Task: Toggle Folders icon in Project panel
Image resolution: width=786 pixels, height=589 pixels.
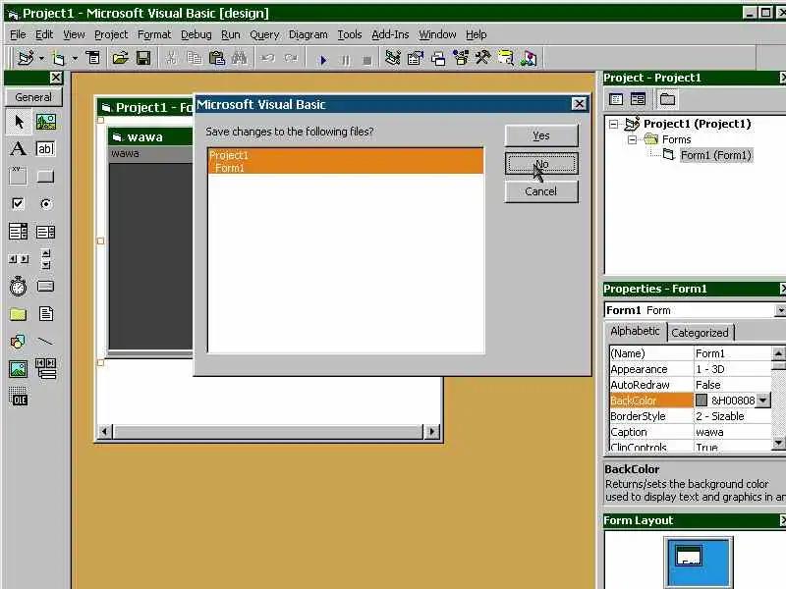Action: pyautogui.click(x=667, y=99)
